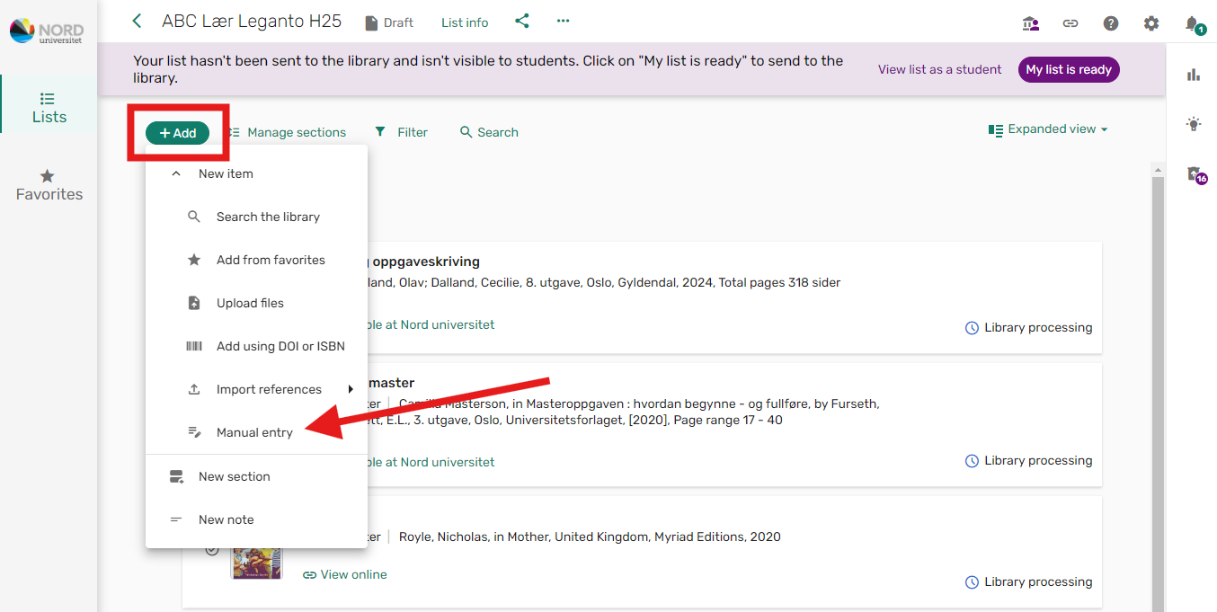Image resolution: width=1217 pixels, height=612 pixels.
Task: Click My list is ready button
Action: tap(1069, 69)
